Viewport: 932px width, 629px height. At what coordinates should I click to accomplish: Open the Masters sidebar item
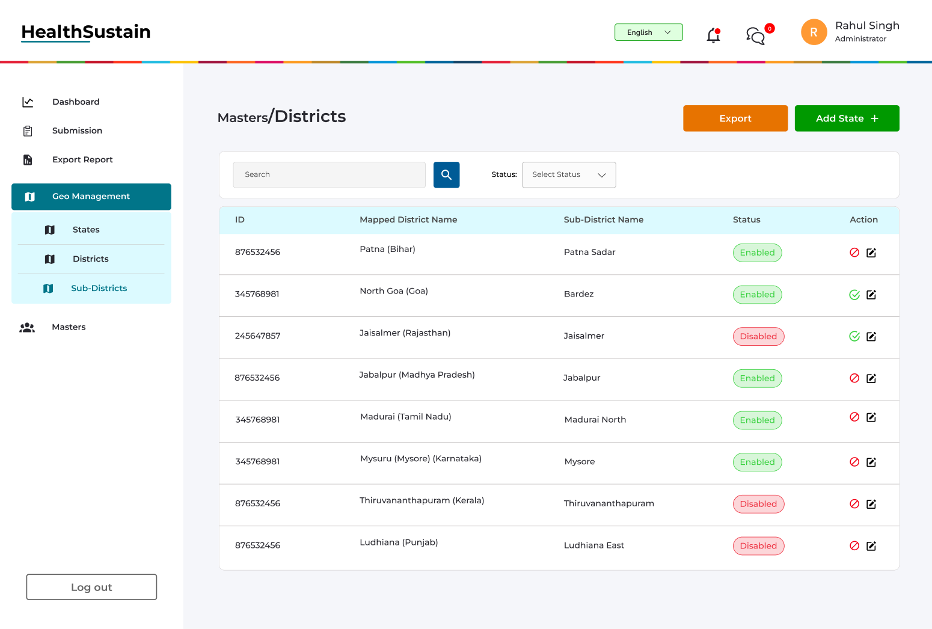(x=69, y=327)
